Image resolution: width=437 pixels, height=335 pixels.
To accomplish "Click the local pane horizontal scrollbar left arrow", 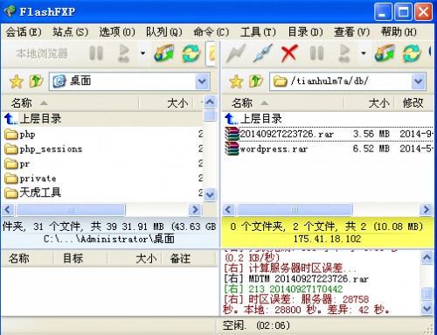I will (x=8, y=209).
